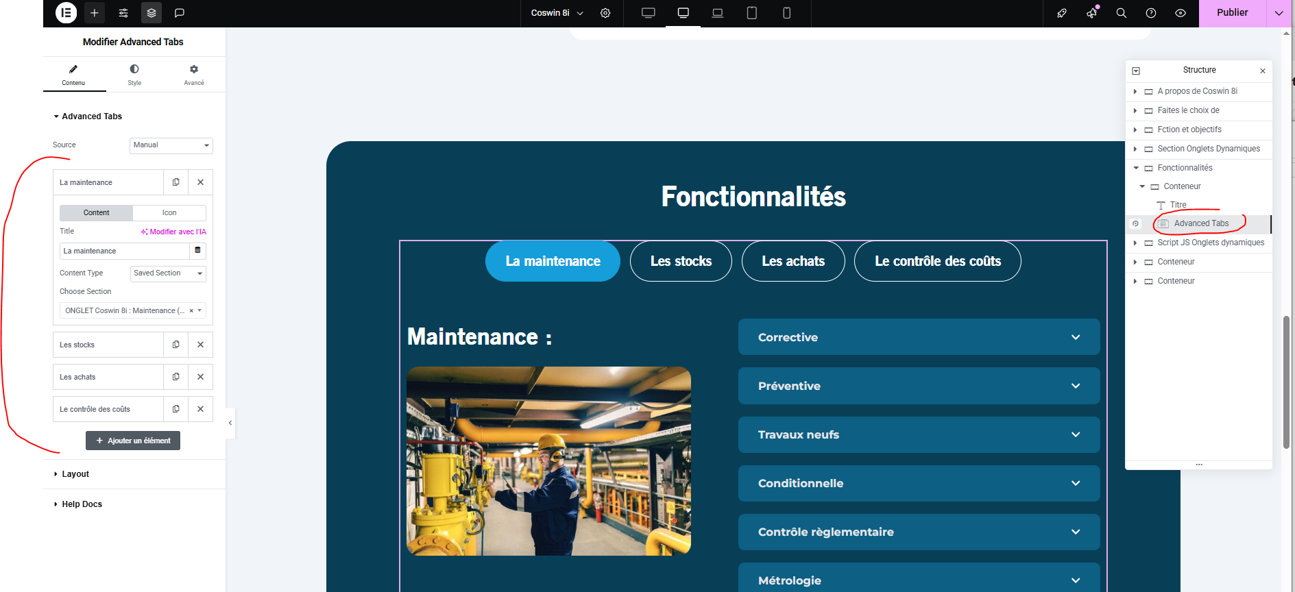Viewport: 1295px width, 592px height.
Task: Switch to laptop device view
Action: click(718, 13)
